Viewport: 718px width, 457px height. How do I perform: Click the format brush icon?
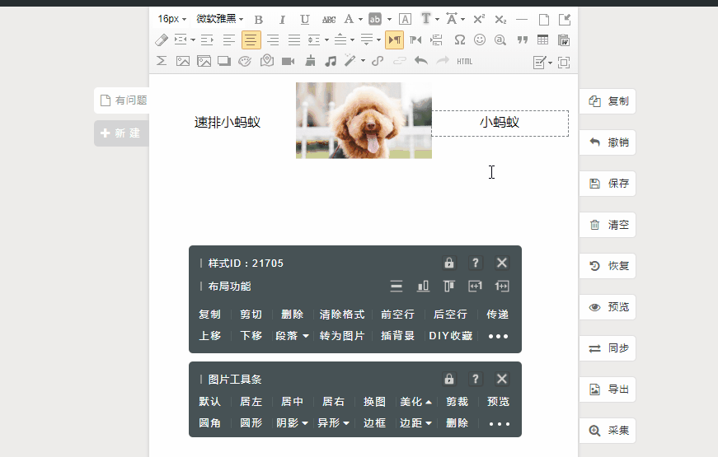[310, 61]
